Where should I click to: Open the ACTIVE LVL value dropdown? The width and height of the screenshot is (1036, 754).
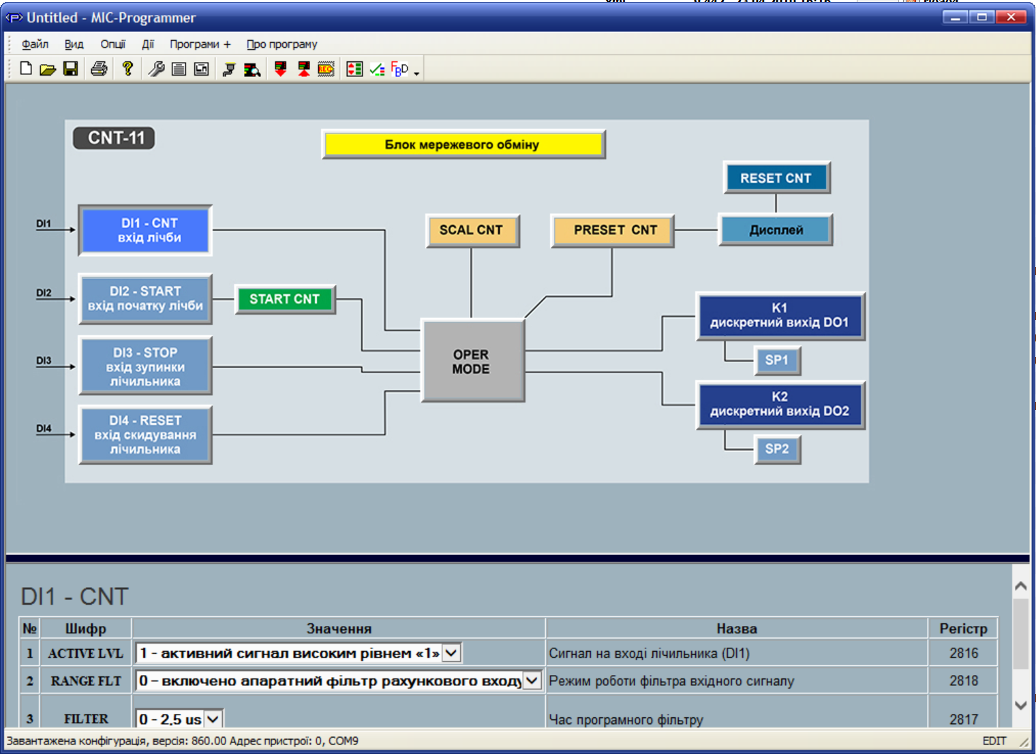[451, 653]
